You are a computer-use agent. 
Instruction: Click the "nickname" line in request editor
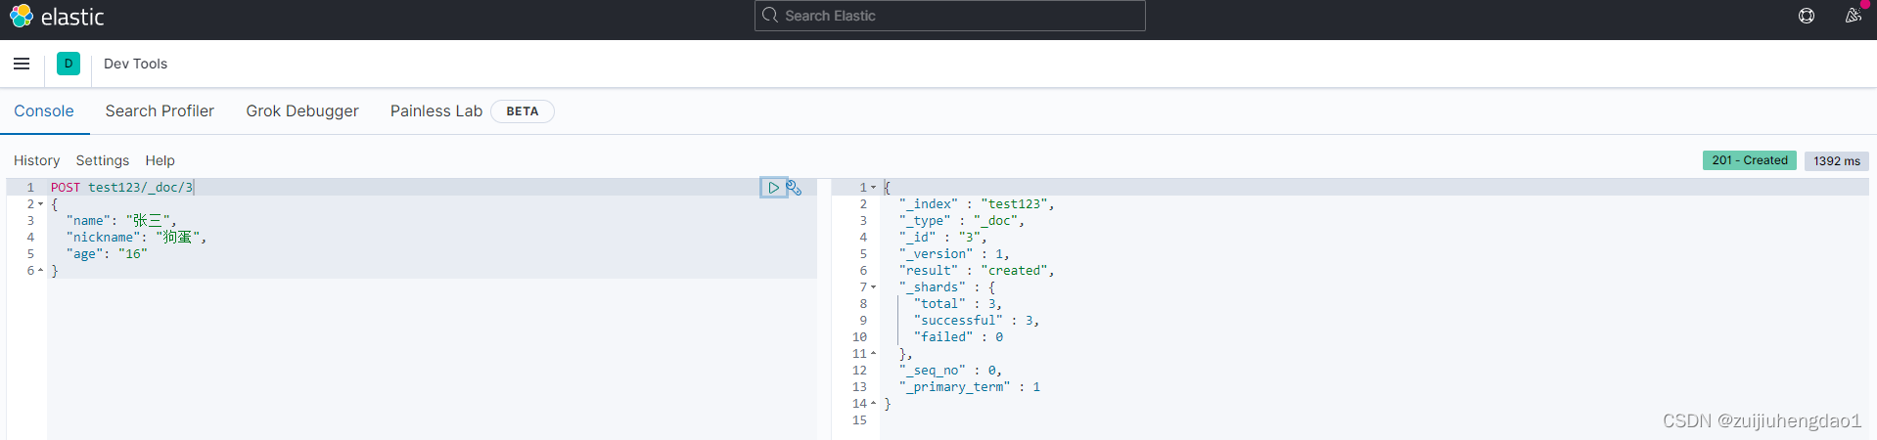pyautogui.click(x=136, y=238)
